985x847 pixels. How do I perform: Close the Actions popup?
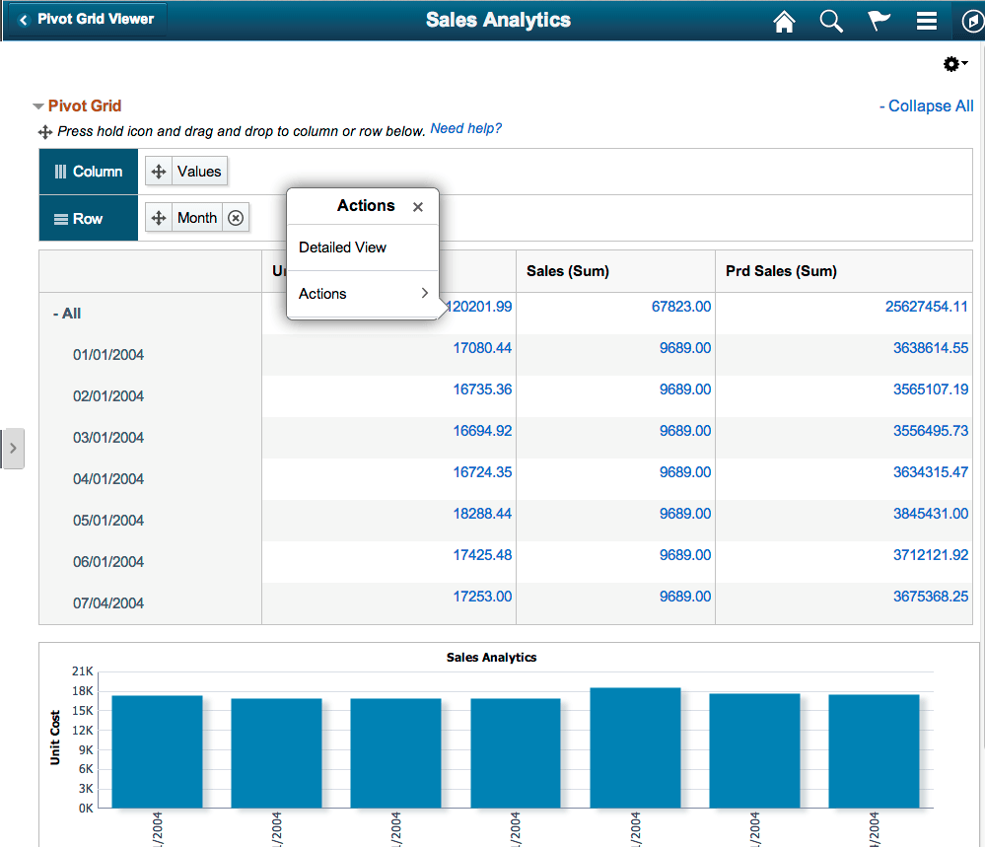[417, 206]
